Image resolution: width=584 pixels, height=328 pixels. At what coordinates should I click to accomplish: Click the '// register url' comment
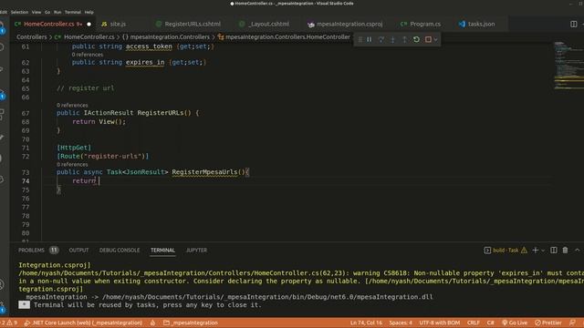85,88
